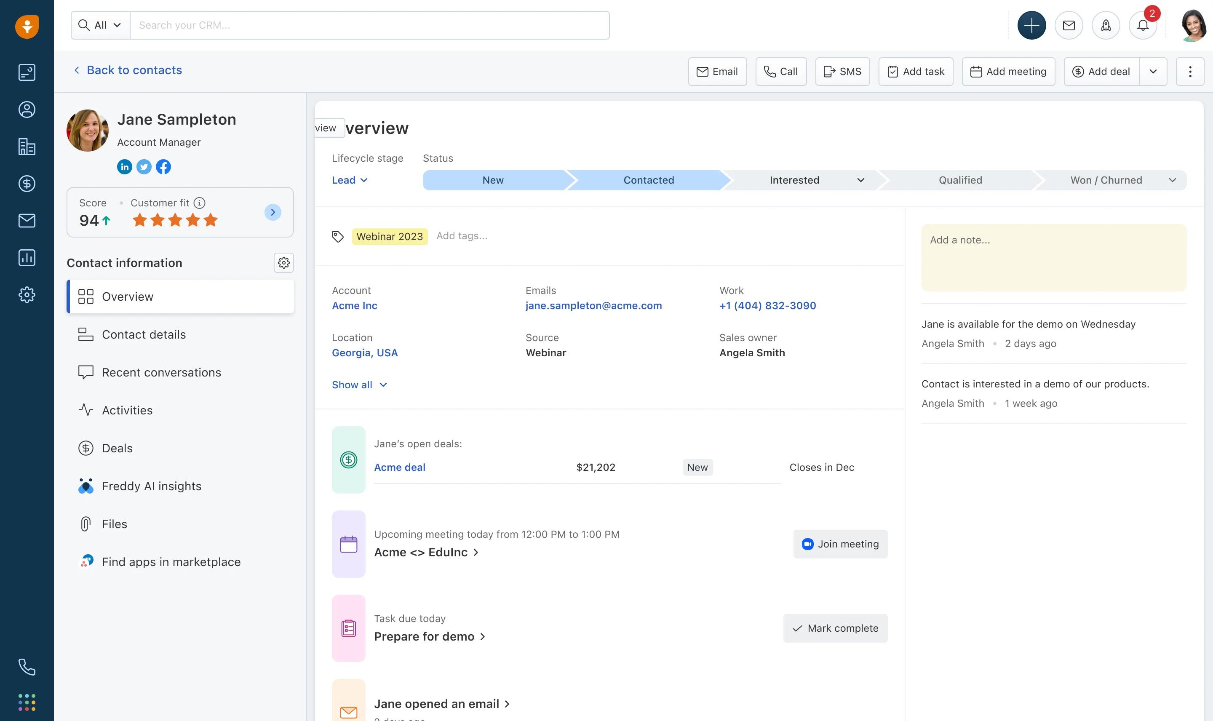
Task: Click the Join meeting button
Action: 840,544
